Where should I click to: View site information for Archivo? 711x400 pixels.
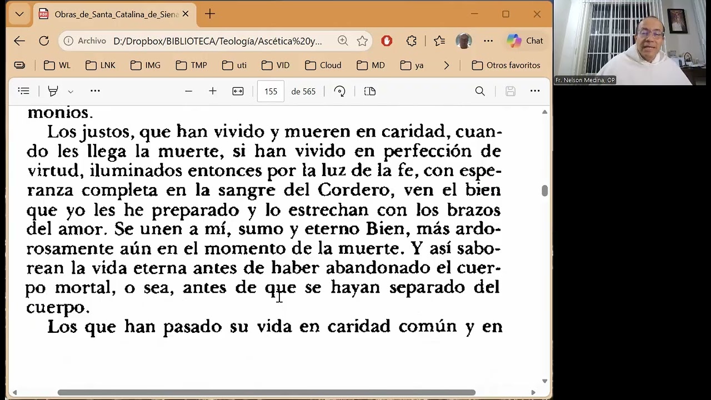pos(86,41)
